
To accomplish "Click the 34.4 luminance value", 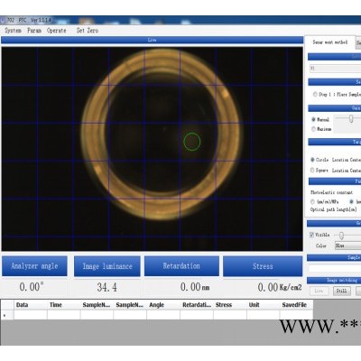I will 106,287.
